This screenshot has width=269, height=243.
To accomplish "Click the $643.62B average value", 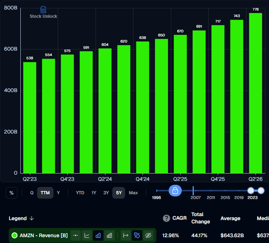I will click(x=232, y=235).
